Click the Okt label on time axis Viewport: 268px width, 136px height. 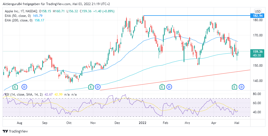pos(69,123)
